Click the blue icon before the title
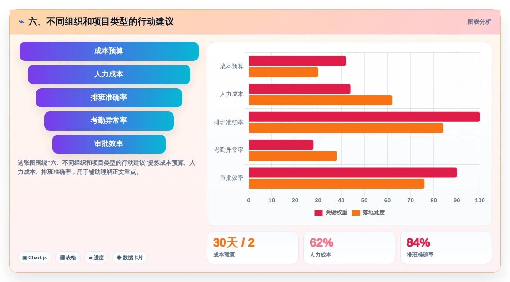510x282 pixels. tap(21, 22)
